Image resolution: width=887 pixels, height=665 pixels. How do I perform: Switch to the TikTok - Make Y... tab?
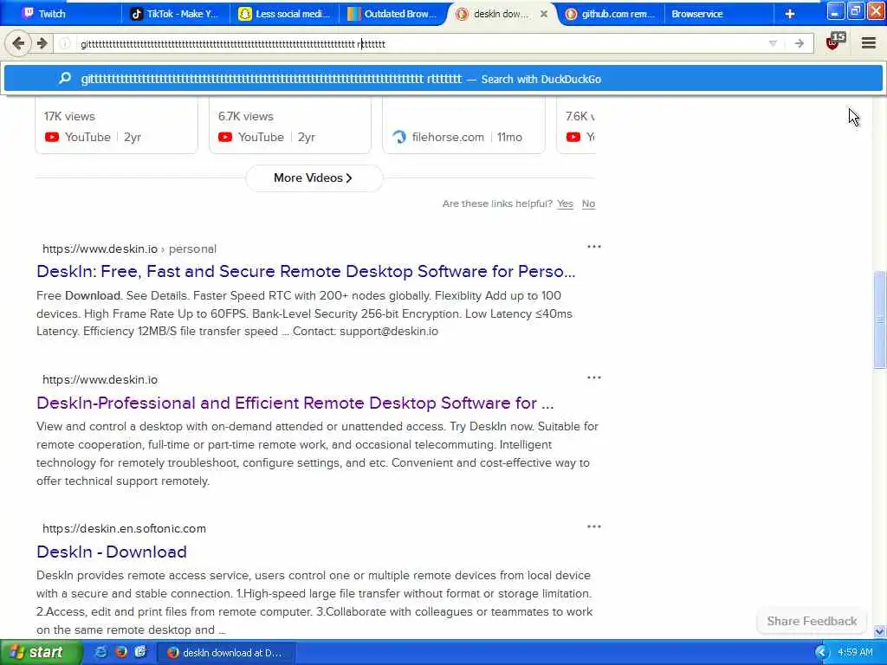click(175, 14)
